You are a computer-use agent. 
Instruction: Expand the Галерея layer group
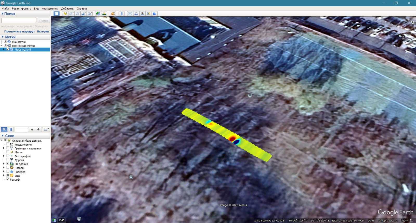(x=4, y=172)
